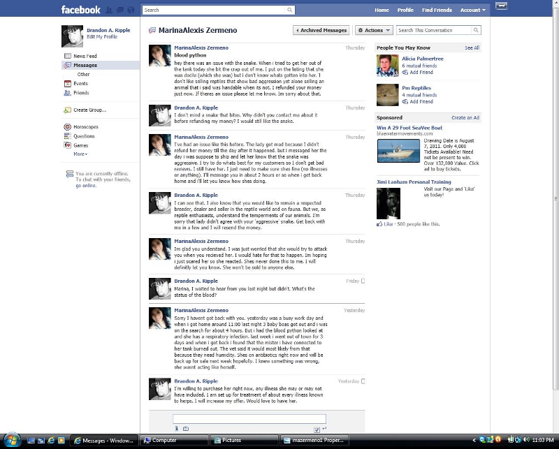This screenshot has width=559, height=449.
Task: Open the Other messages folder
Action: pyautogui.click(x=83, y=75)
